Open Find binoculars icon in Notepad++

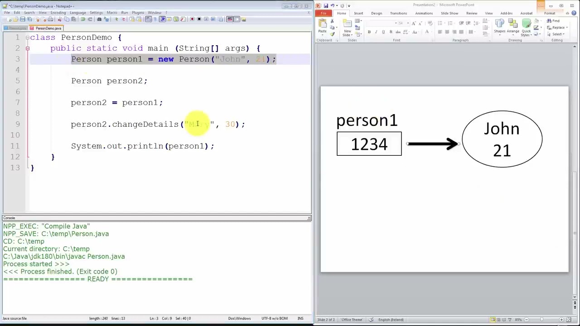click(99, 19)
